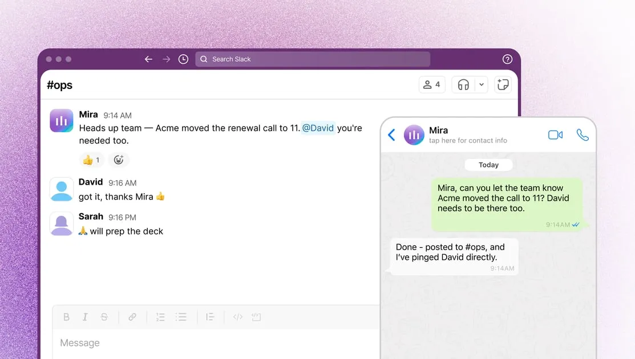Image resolution: width=635 pixels, height=359 pixels.
Task: Open Sarah's name on her message
Action: [x=91, y=217]
